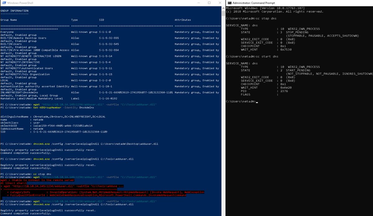This screenshot has width=373, height=216.
Task: Click Authentication authority asserted identity entry
Action: [35, 86]
